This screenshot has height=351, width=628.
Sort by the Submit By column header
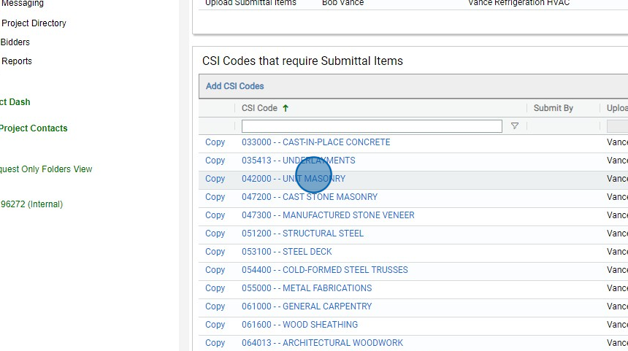click(x=553, y=108)
